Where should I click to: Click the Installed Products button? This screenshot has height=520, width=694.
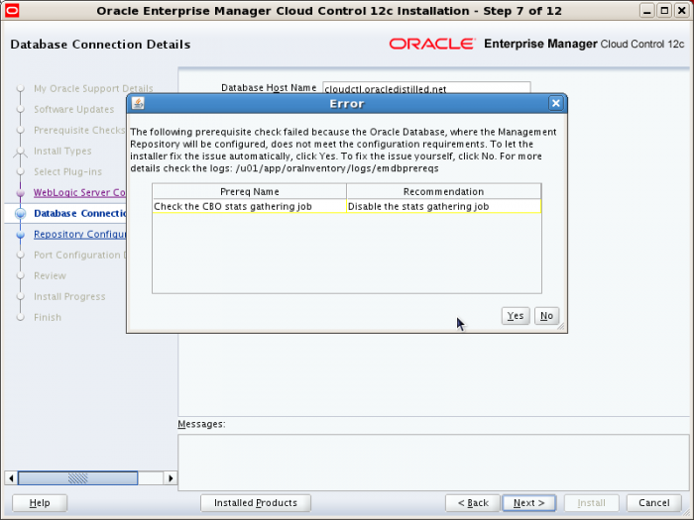256,503
